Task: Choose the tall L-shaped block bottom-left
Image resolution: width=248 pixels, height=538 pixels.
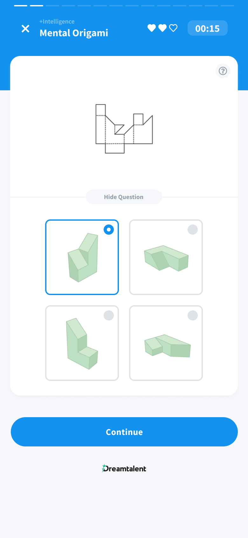Action: tap(82, 343)
